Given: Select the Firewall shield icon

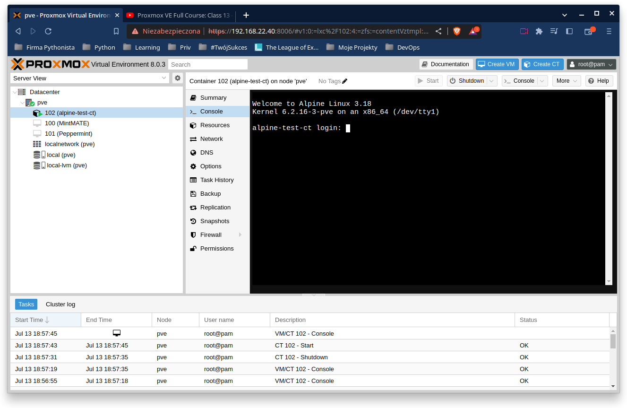Looking at the screenshot, I should tap(194, 234).
